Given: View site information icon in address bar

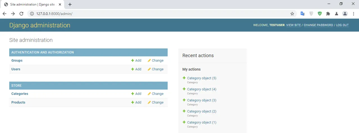Looking at the screenshot, I should (x=32, y=14).
